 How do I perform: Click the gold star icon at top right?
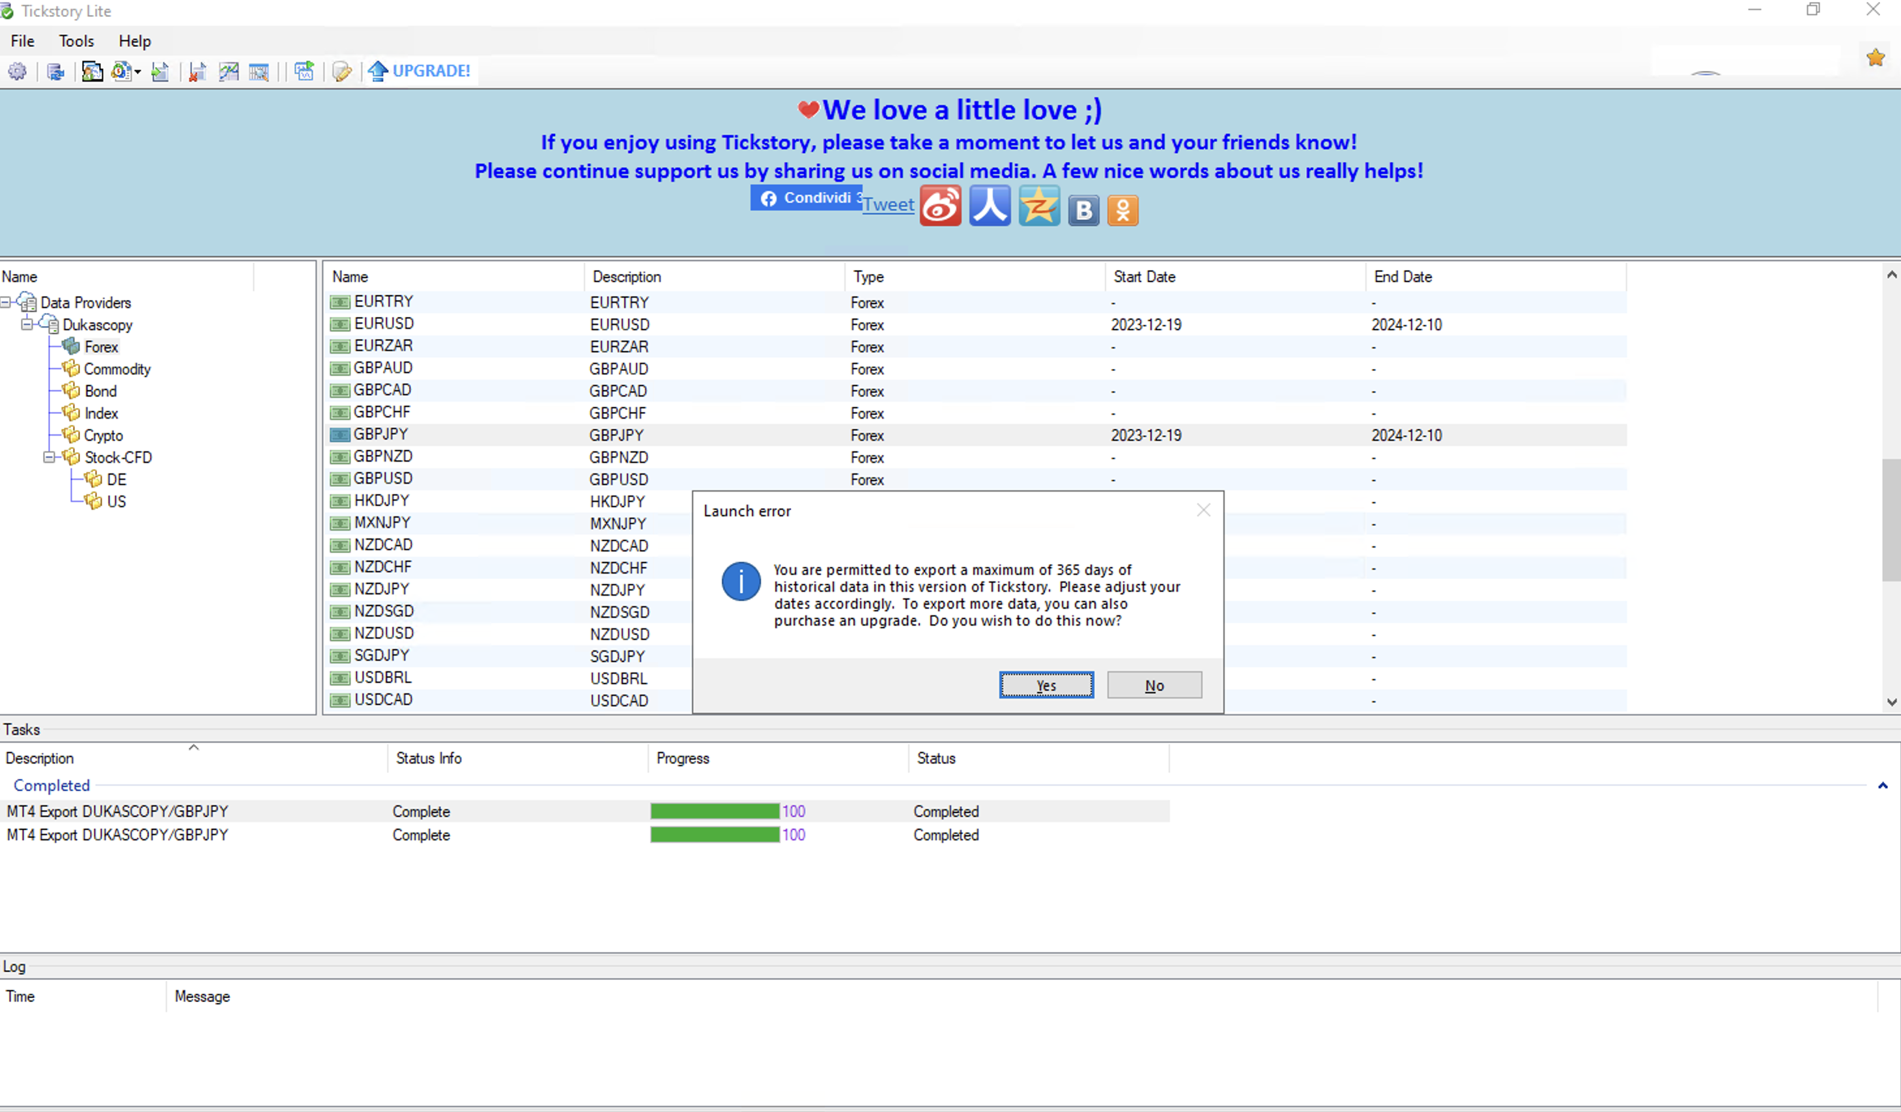[x=1876, y=57]
